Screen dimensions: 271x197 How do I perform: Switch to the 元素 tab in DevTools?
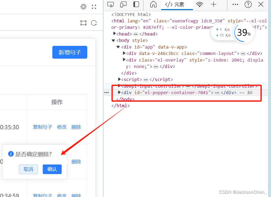click(x=177, y=5)
